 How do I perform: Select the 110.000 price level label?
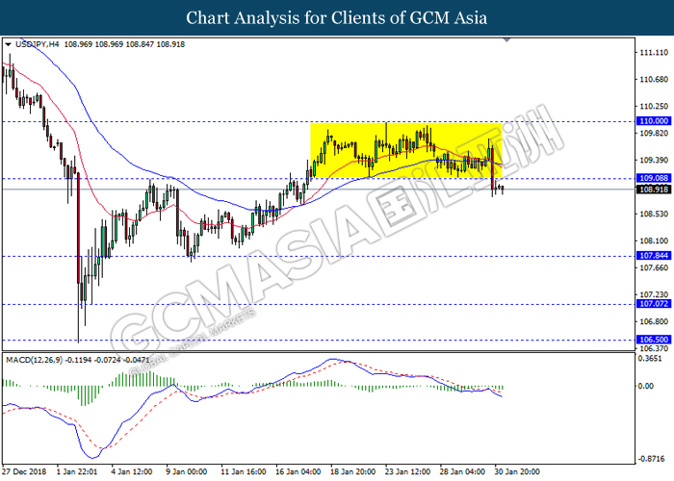coord(654,121)
